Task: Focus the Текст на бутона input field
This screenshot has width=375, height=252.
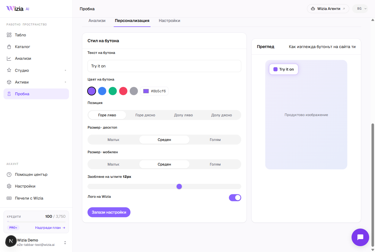Action: (164, 66)
